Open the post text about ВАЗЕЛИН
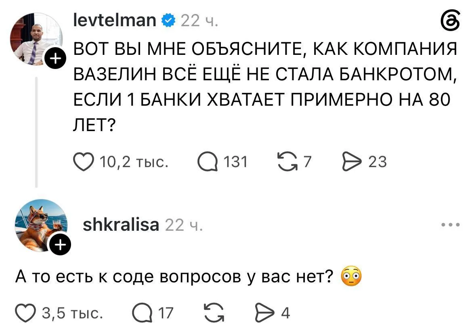Image resolution: width=476 pixels, height=334 pixels. tap(265, 86)
